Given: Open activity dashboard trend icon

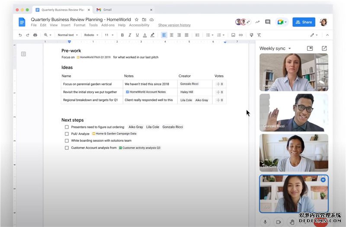Looking at the screenshot, I should pyautogui.click(x=257, y=22).
